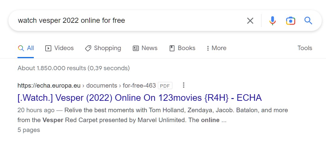Viewport: 326px width, 141px height.
Task: Open the Tools options
Action: coord(305,48)
